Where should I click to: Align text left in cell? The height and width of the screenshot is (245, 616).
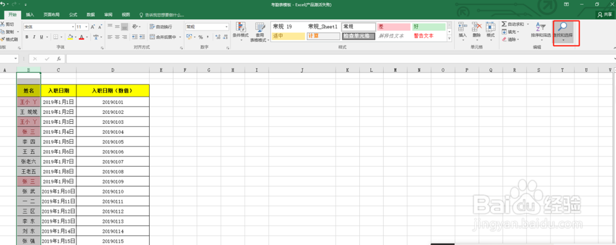[110, 37]
